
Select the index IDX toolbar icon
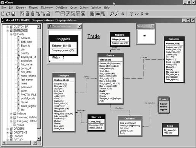[78, 14]
